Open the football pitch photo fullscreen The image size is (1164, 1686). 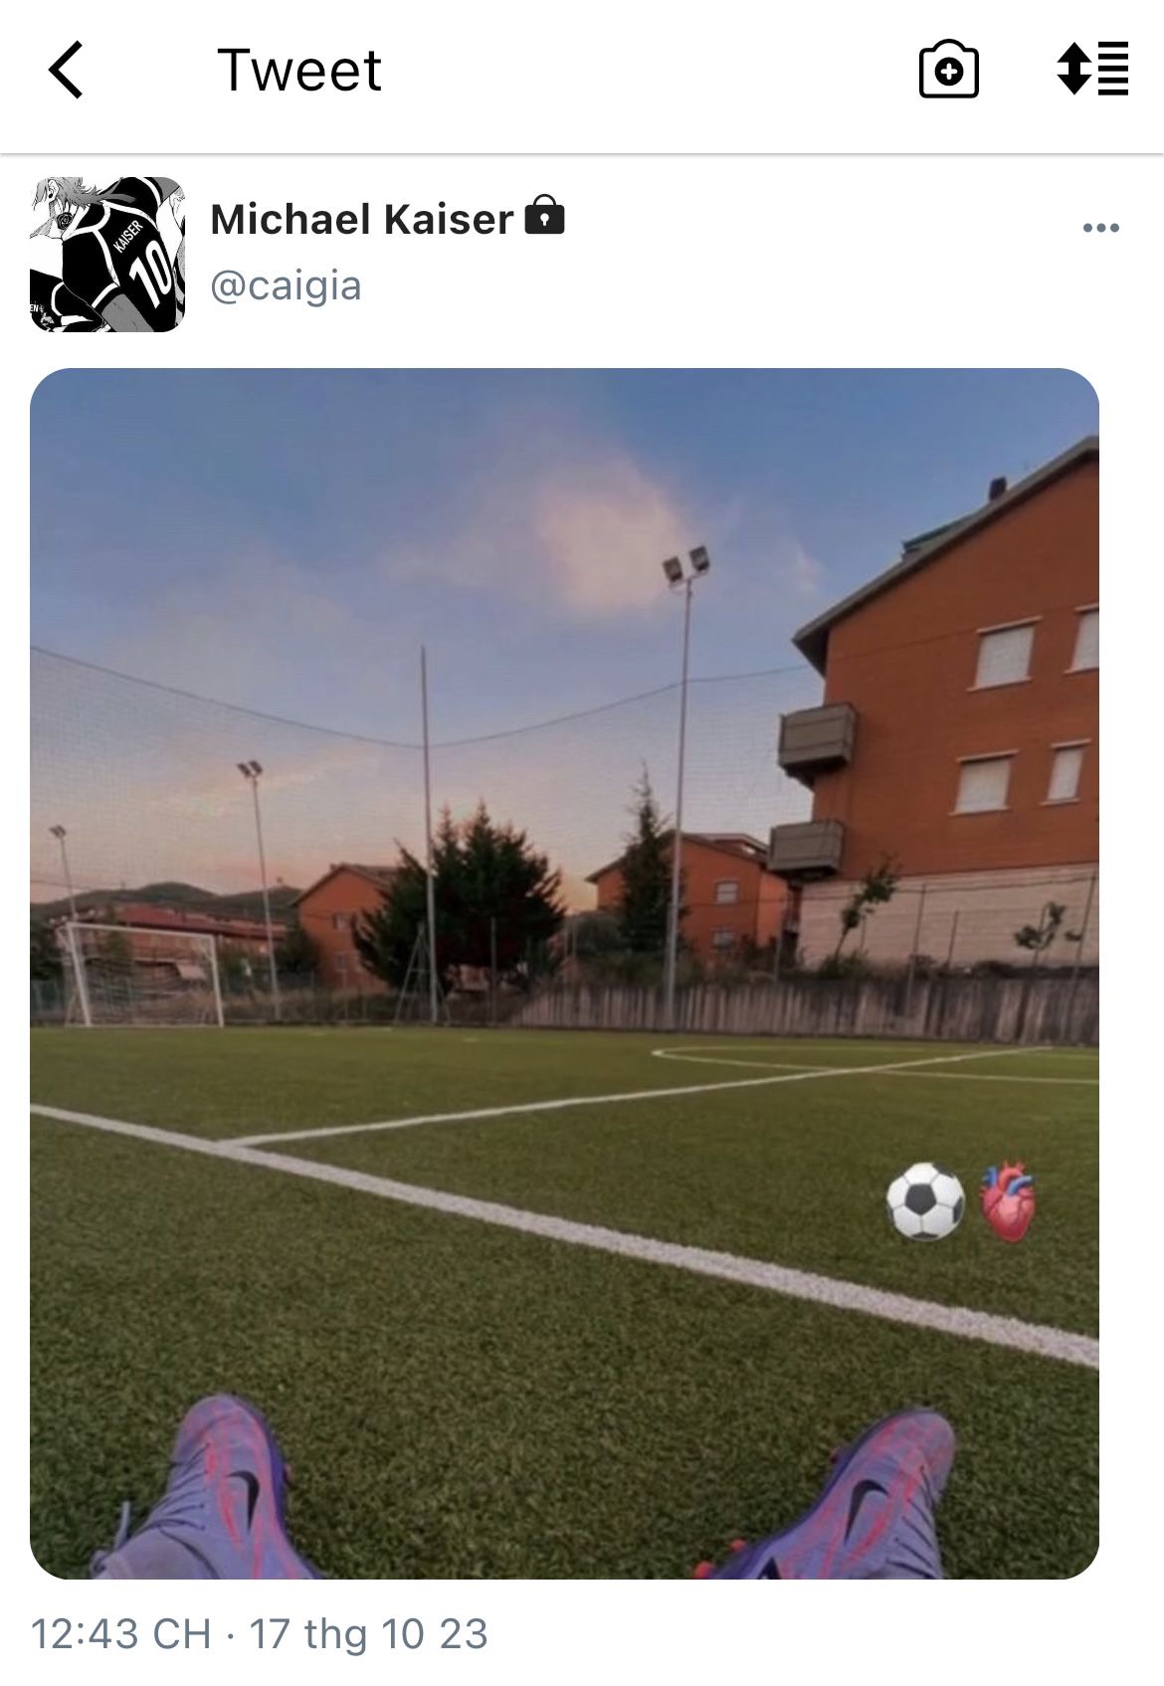click(x=564, y=973)
